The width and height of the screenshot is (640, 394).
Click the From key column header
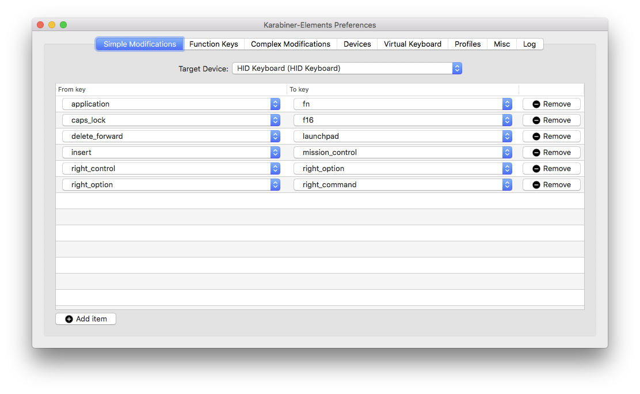click(171, 89)
